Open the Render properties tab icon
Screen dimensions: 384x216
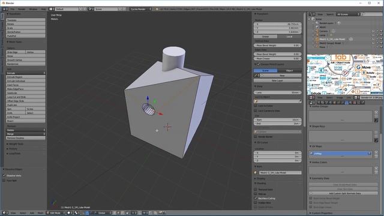coord(319,103)
